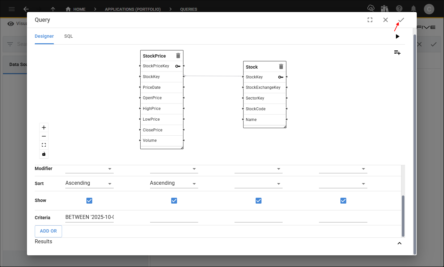Click the background form save checkmark

click(x=434, y=44)
